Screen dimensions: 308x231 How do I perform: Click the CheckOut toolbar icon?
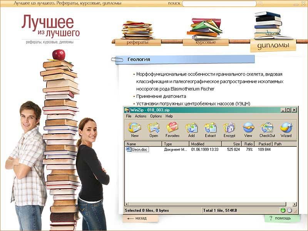tap(267, 129)
